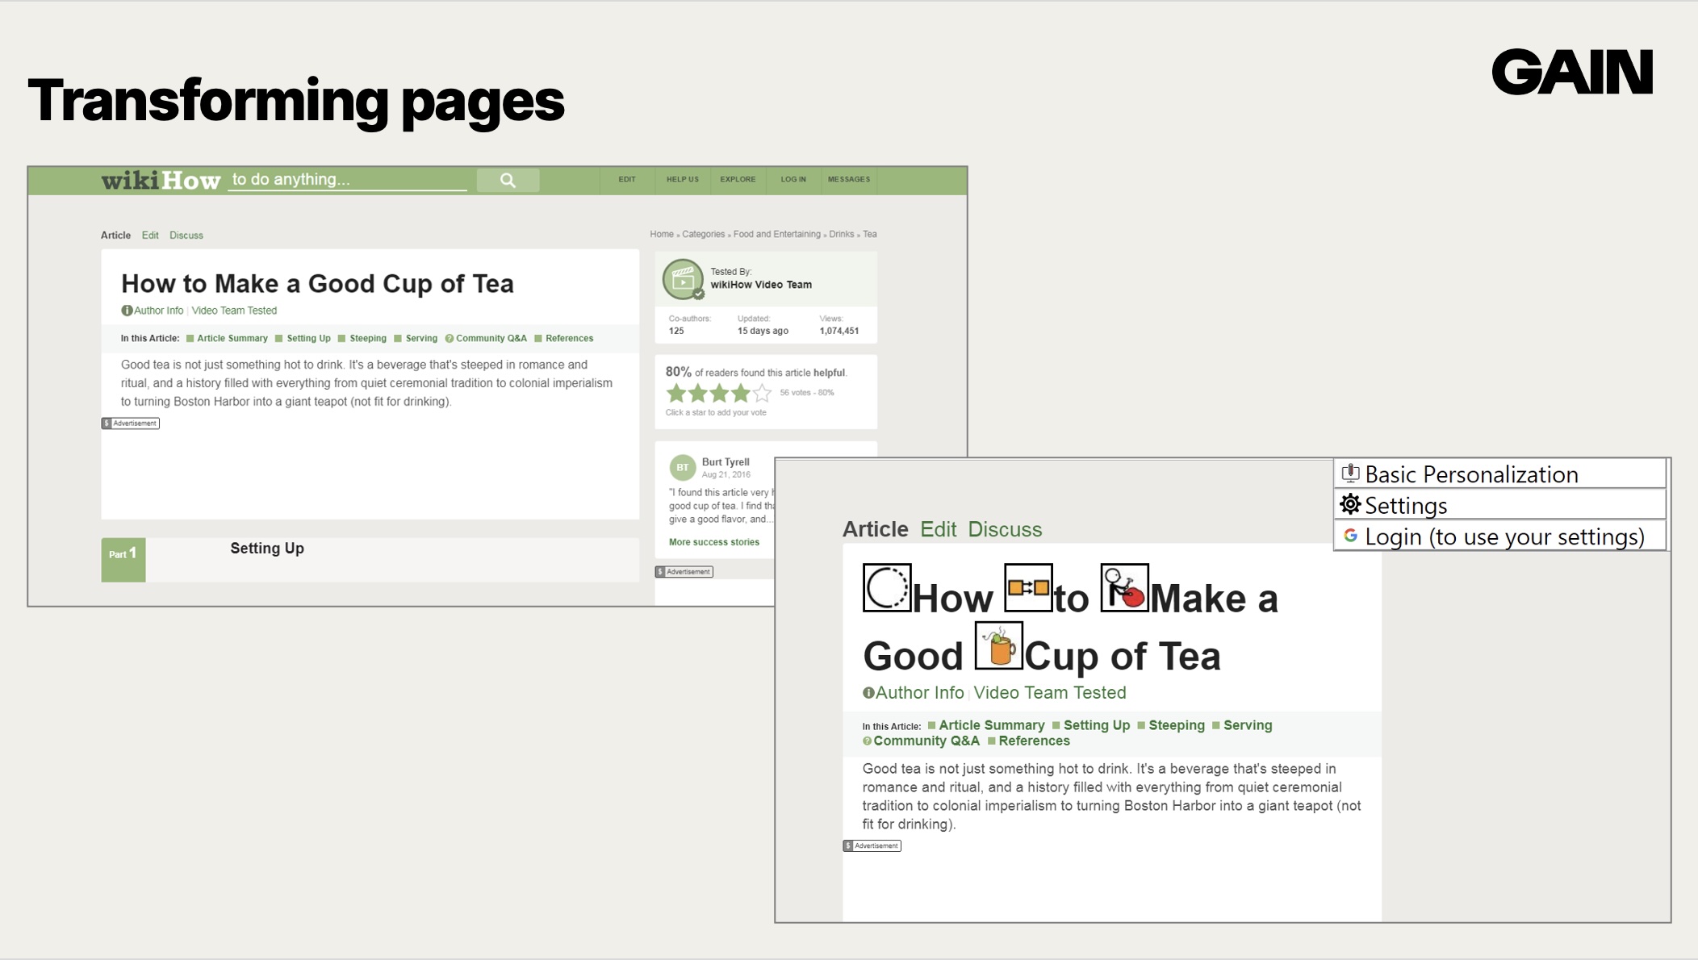Image resolution: width=1698 pixels, height=960 pixels.
Task: Open the EXPLORE menu
Action: point(738,179)
